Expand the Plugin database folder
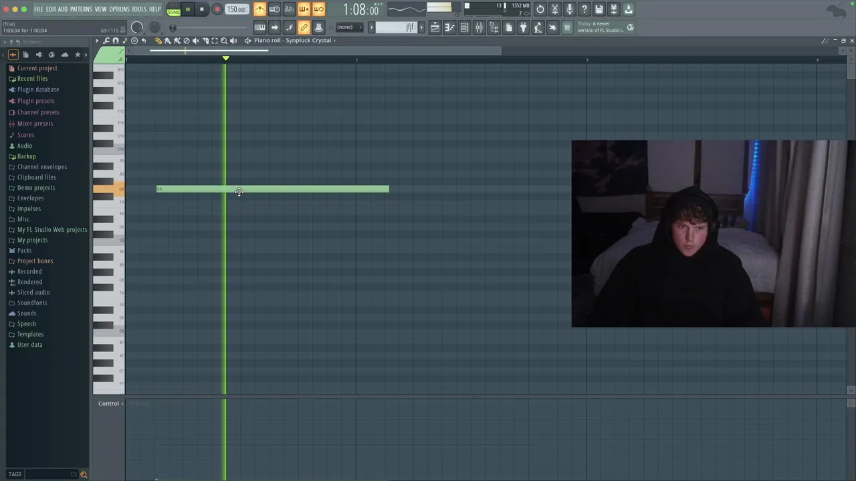This screenshot has width=856, height=481. coord(38,90)
